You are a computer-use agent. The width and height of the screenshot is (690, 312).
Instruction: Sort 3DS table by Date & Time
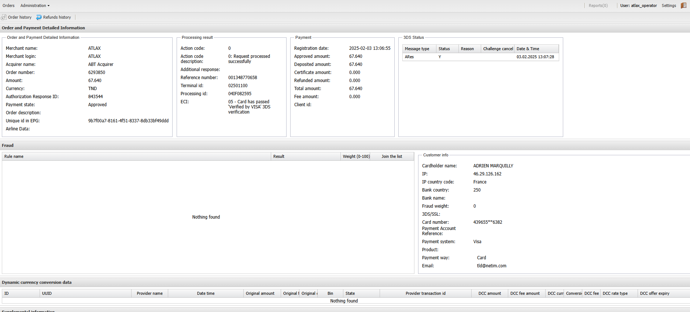click(528, 49)
